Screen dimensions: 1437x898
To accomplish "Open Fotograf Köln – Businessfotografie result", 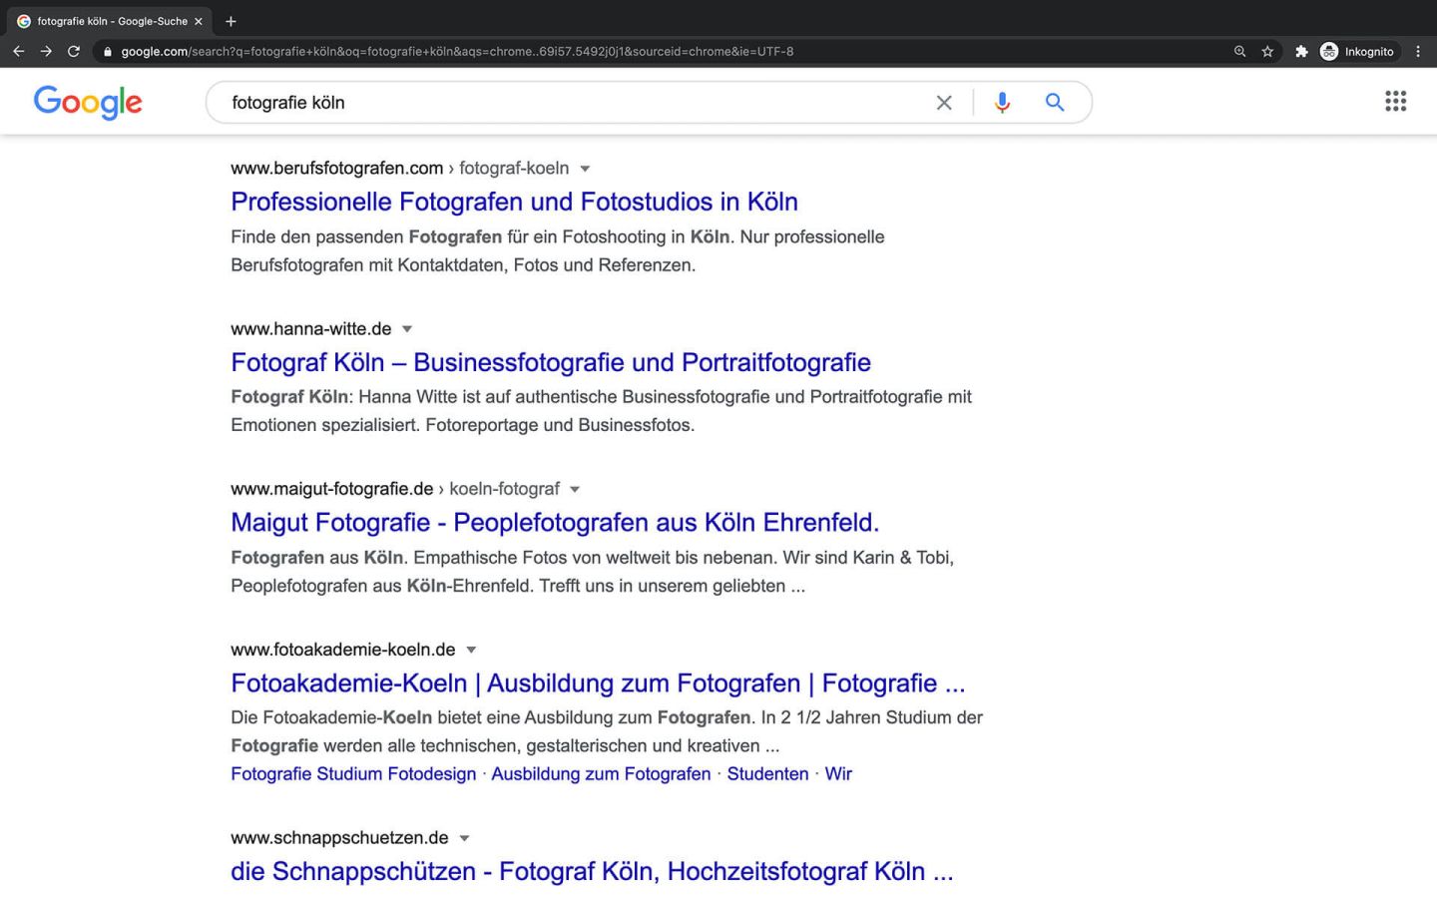I will pos(551,362).
